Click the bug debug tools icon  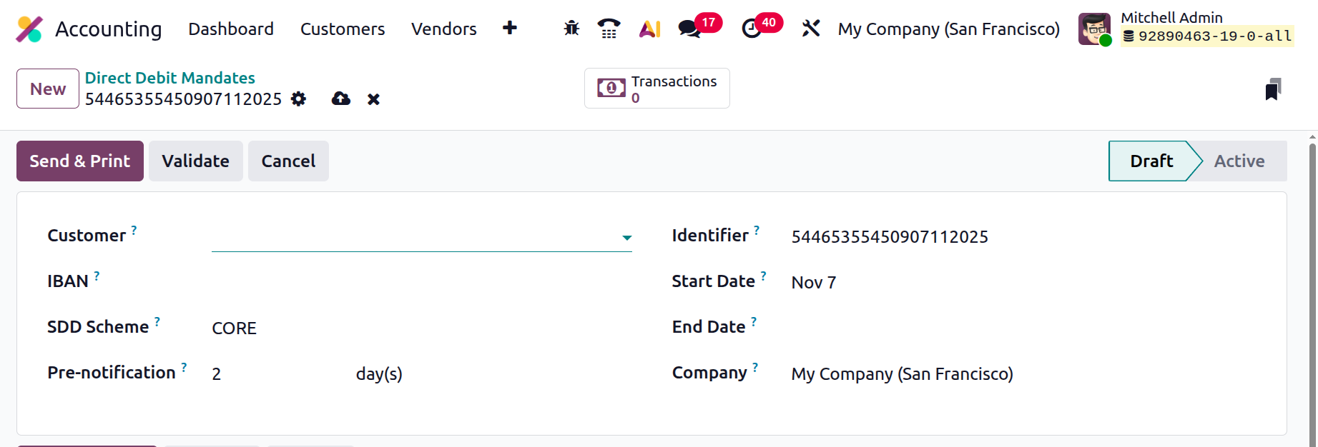571,29
